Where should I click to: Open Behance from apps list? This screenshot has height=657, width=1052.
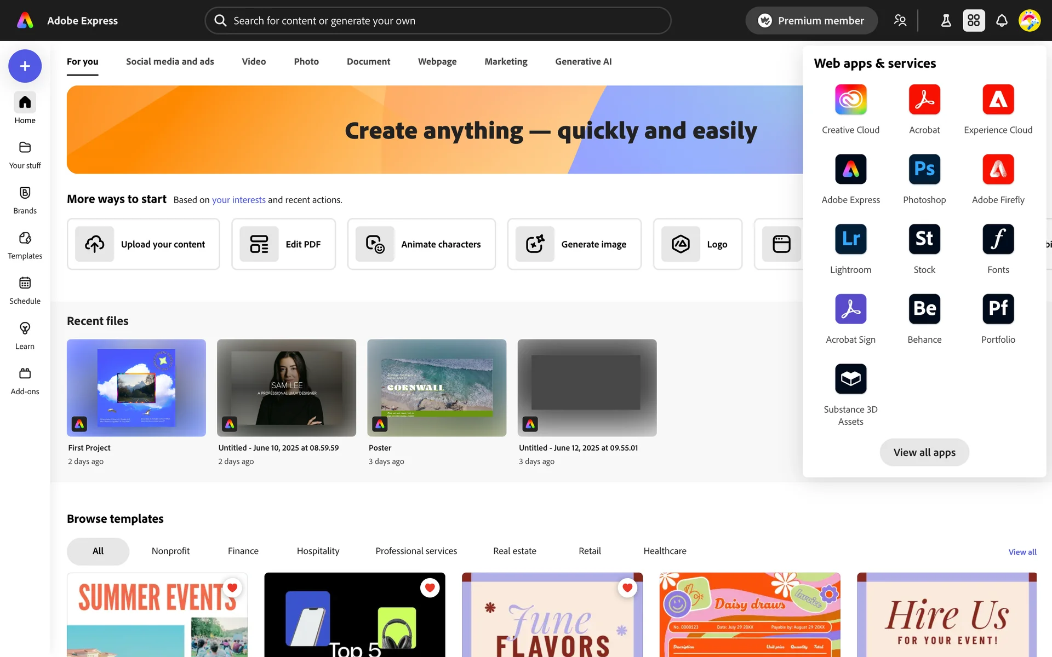924,309
